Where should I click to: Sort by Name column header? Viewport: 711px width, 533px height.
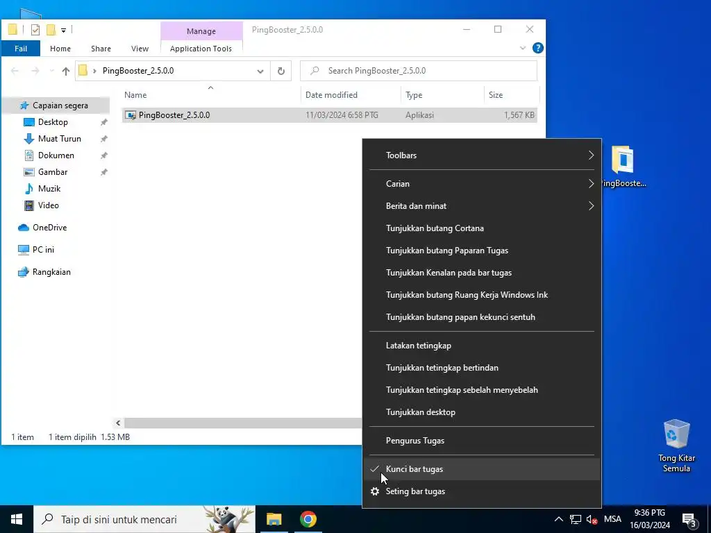tap(211, 95)
